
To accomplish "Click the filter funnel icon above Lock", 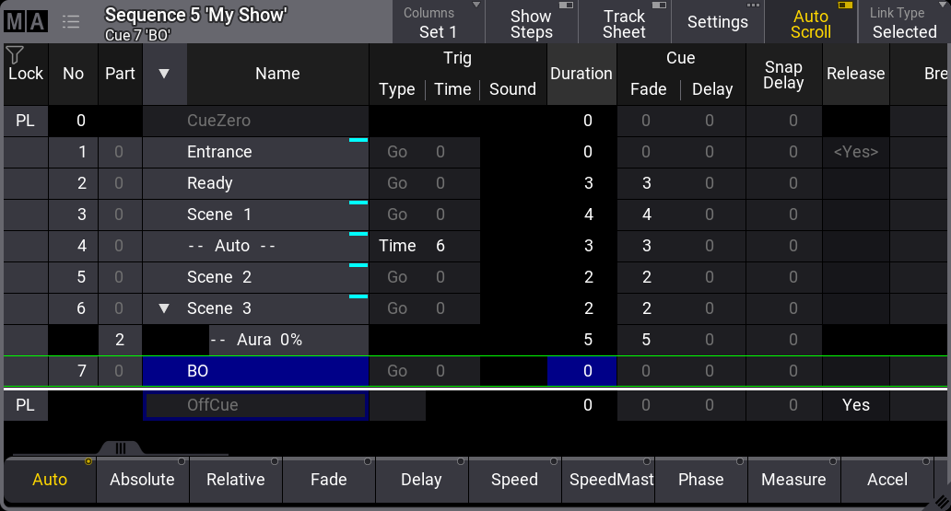I will pyautogui.click(x=14, y=55).
